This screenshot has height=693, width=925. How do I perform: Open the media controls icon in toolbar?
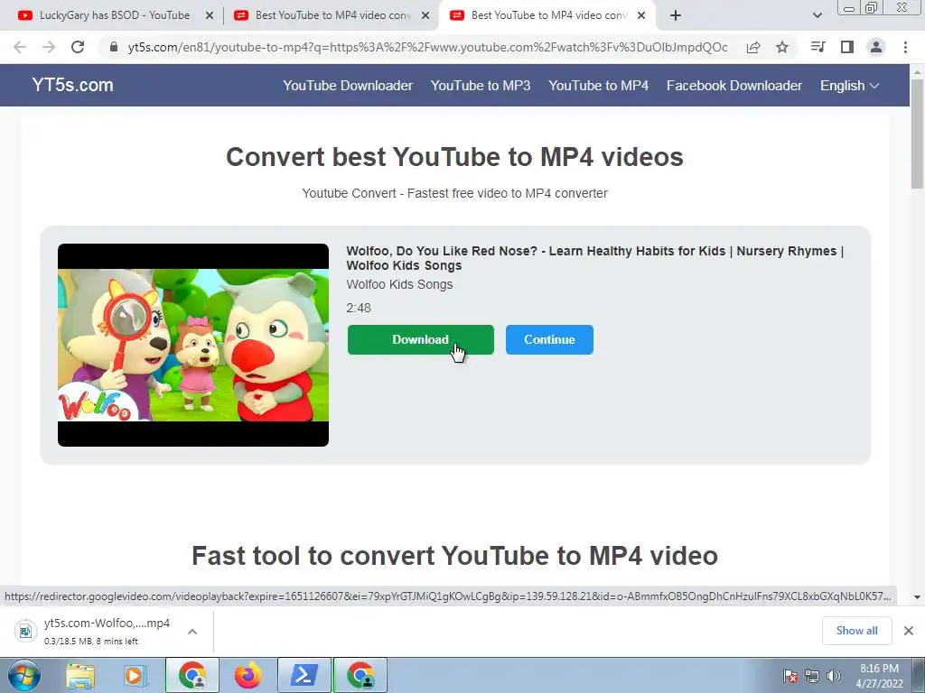coord(818,47)
